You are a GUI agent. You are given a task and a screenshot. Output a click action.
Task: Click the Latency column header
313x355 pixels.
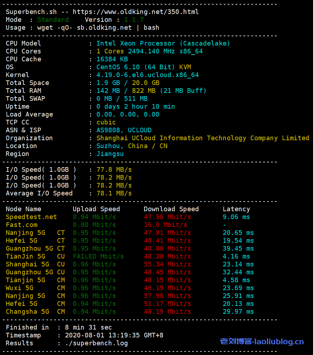coord(236,209)
